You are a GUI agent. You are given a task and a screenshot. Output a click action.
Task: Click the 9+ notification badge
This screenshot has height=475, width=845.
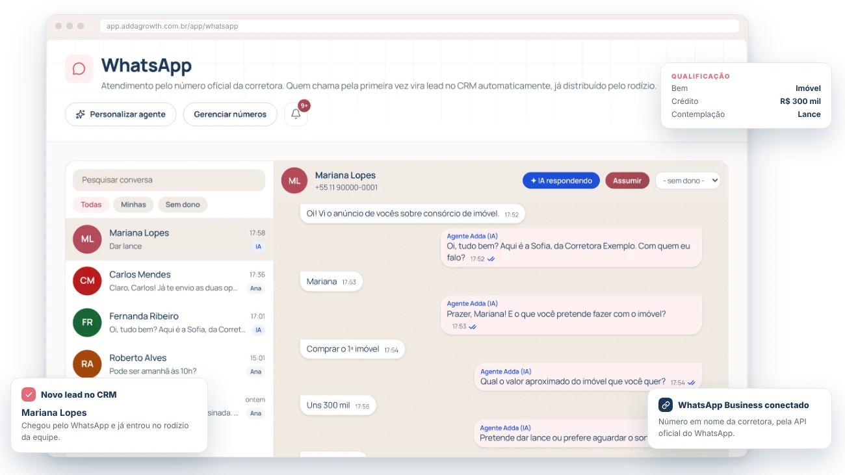click(304, 105)
